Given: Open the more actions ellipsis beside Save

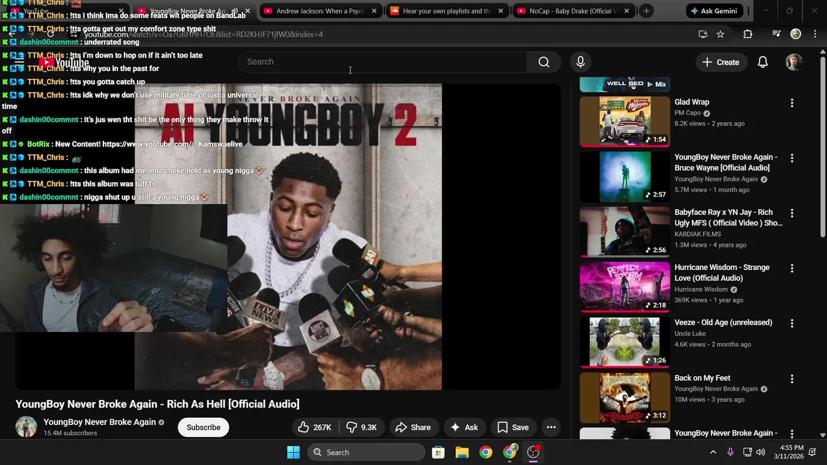Looking at the screenshot, I should point(551,428).
